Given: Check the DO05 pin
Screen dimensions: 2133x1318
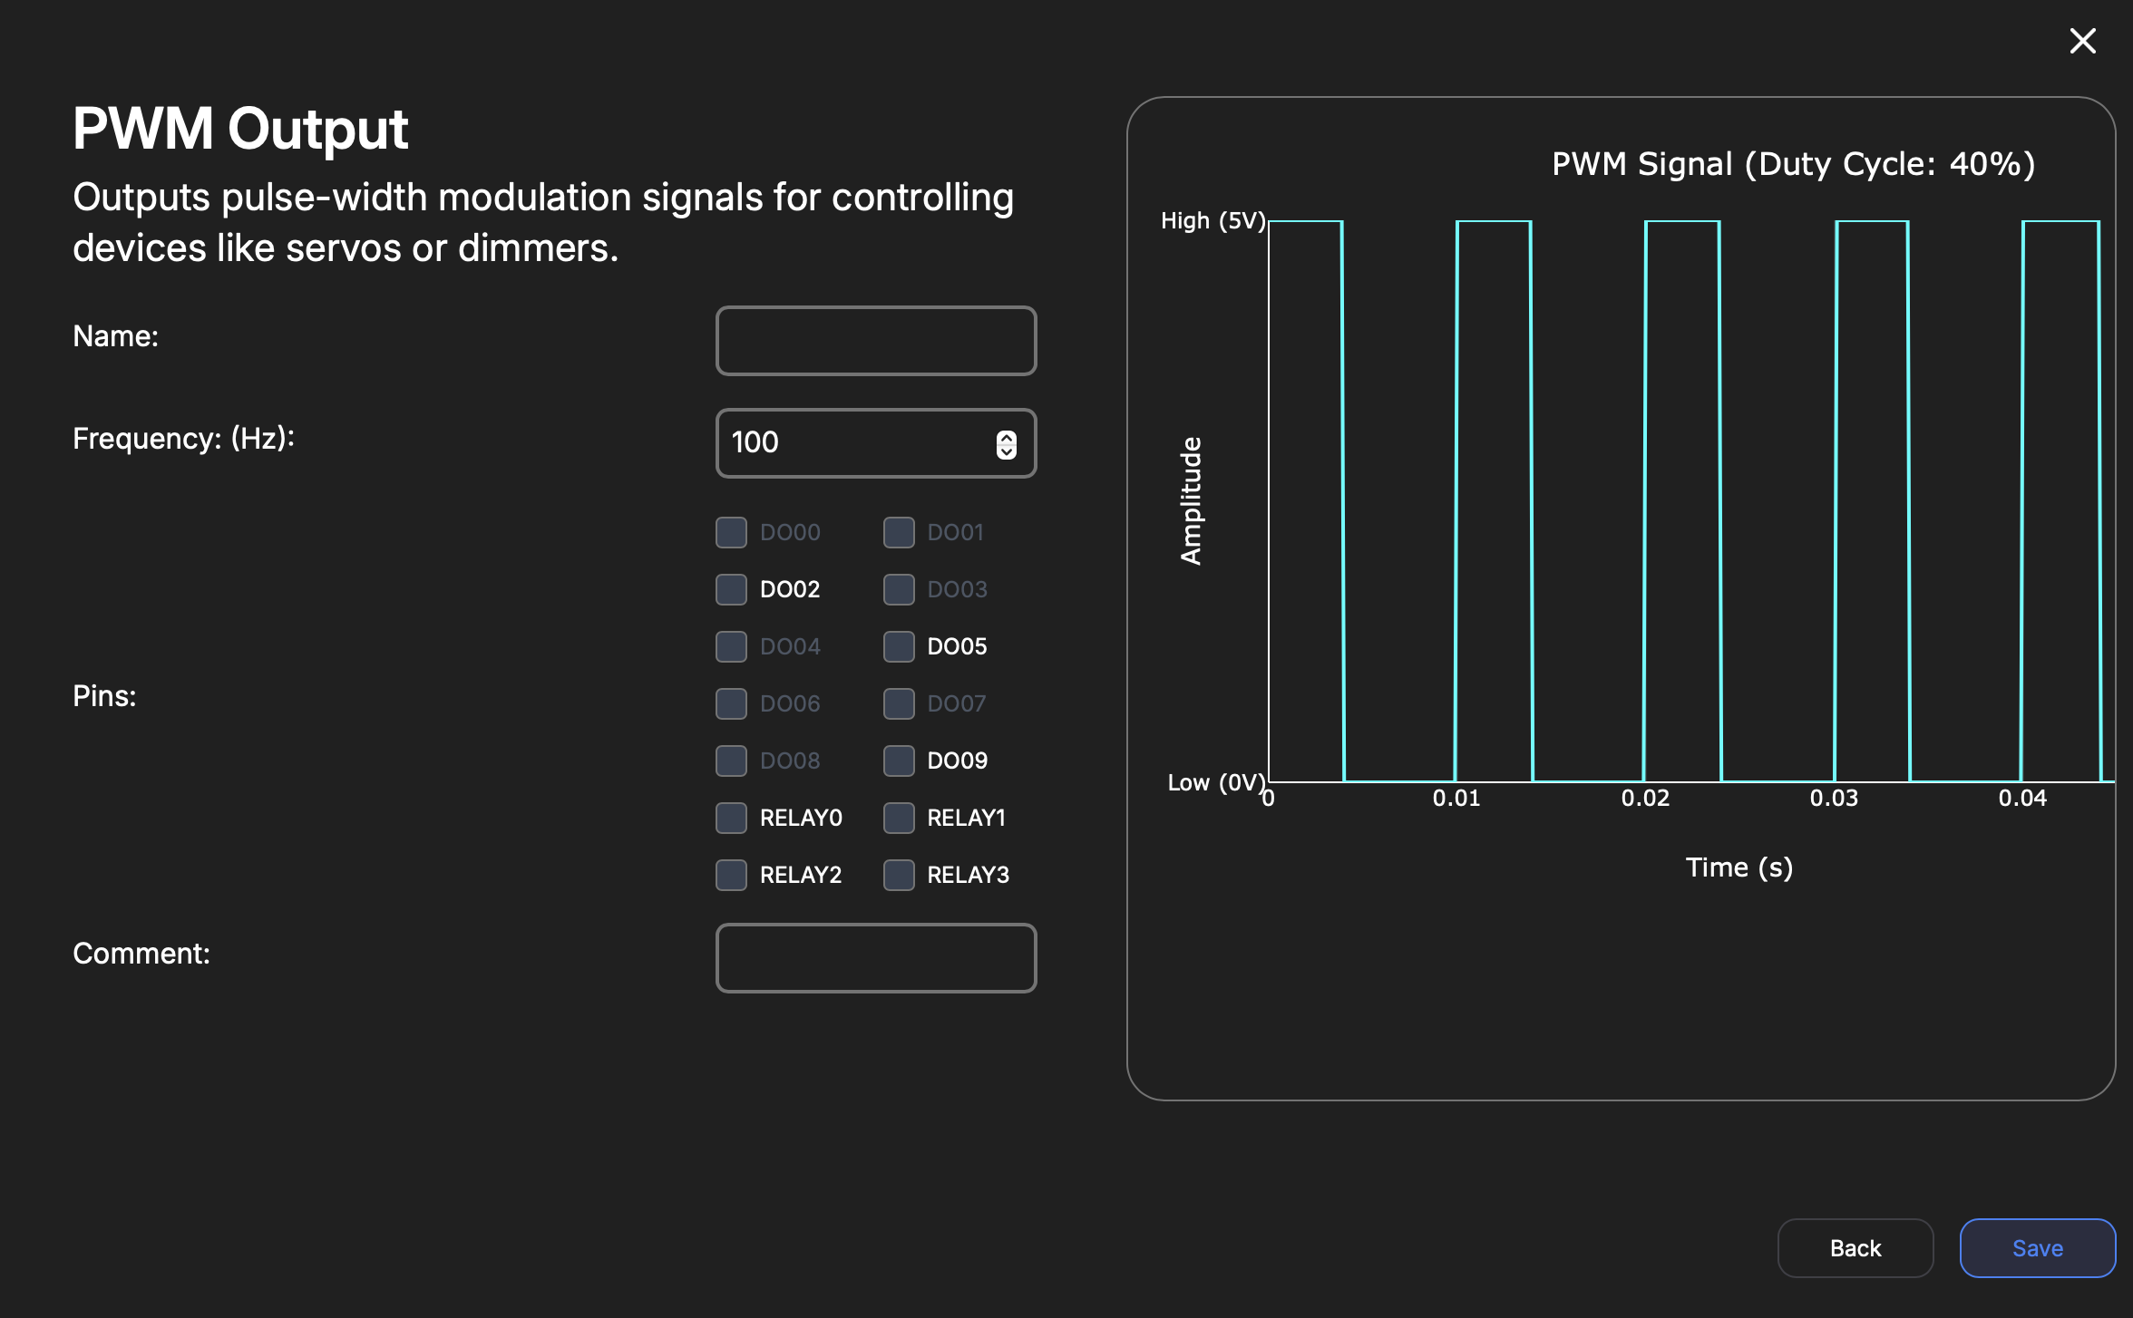Looking at the screenshot, I should pos(899,646).
